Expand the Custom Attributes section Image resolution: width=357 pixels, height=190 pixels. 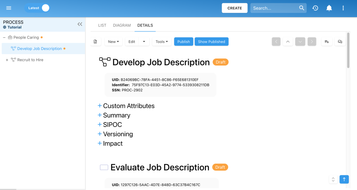[x=100, y=106]
